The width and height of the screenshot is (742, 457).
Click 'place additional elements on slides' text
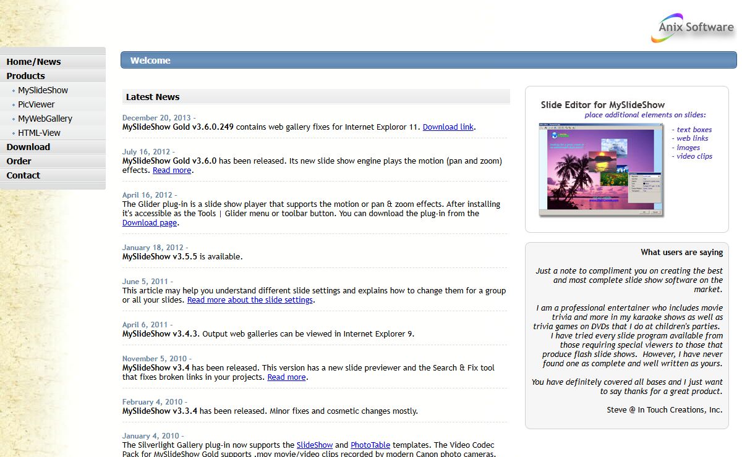[x=646, y=115]
